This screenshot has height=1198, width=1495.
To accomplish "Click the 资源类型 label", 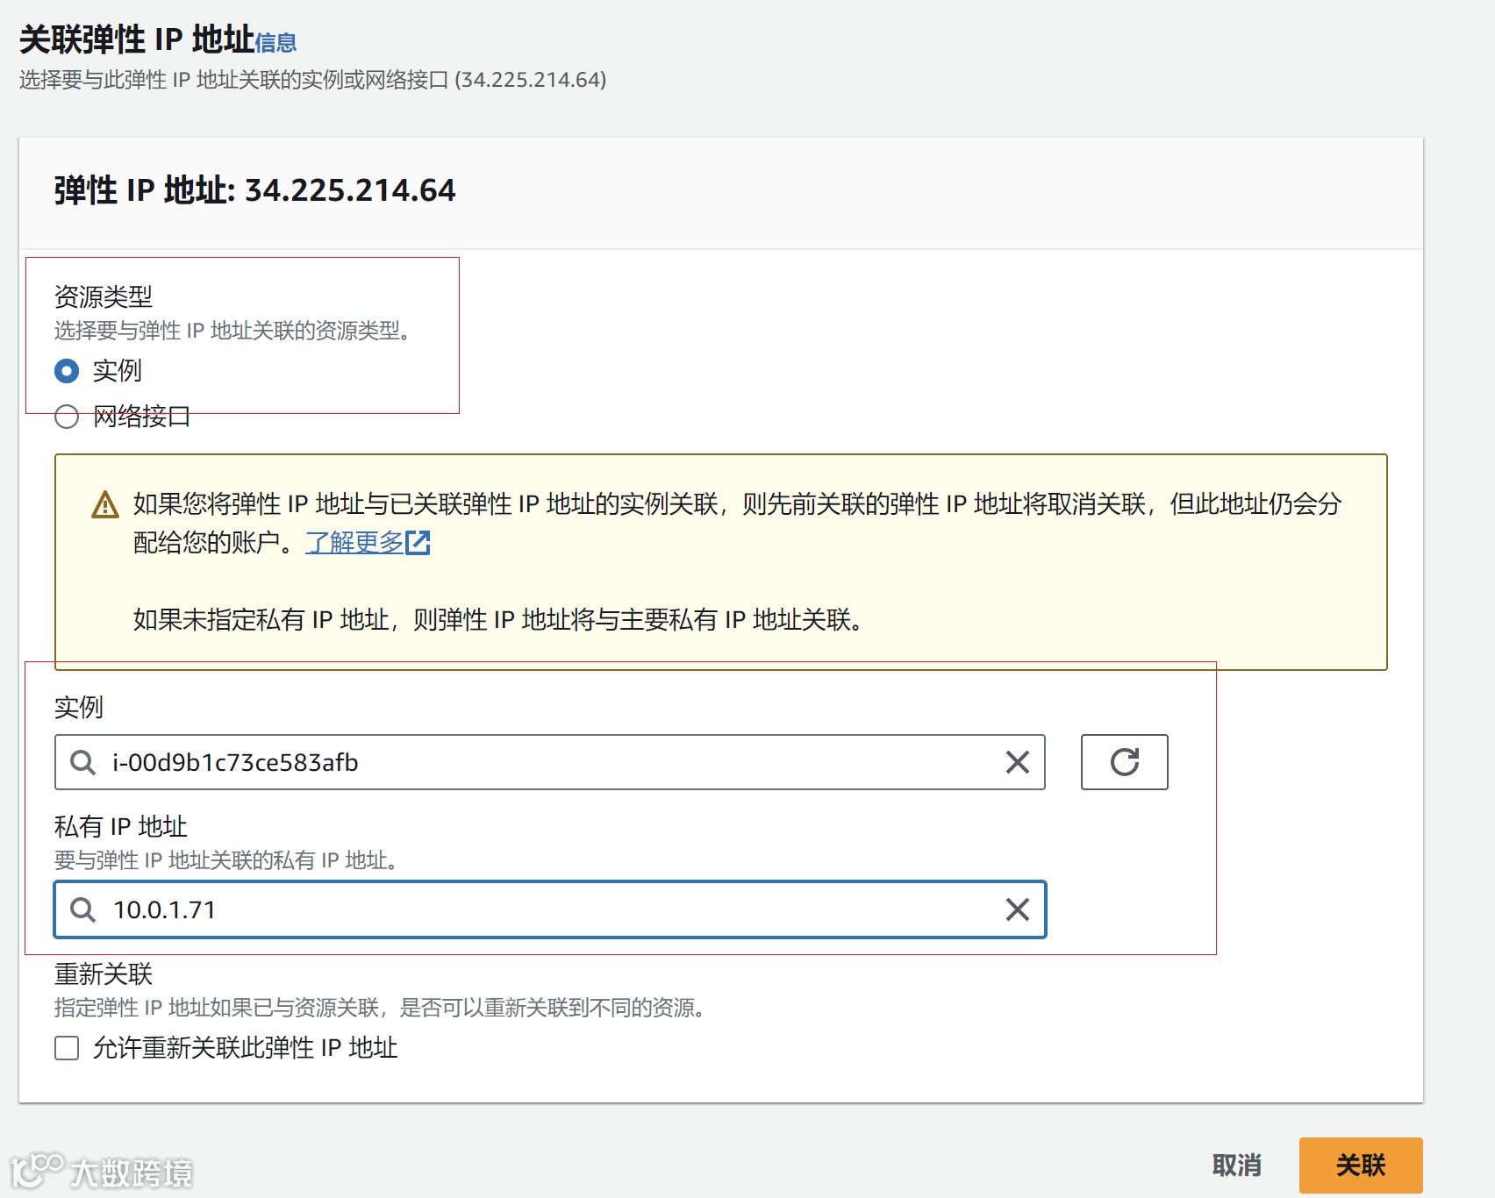I will (x=104, y=296).
